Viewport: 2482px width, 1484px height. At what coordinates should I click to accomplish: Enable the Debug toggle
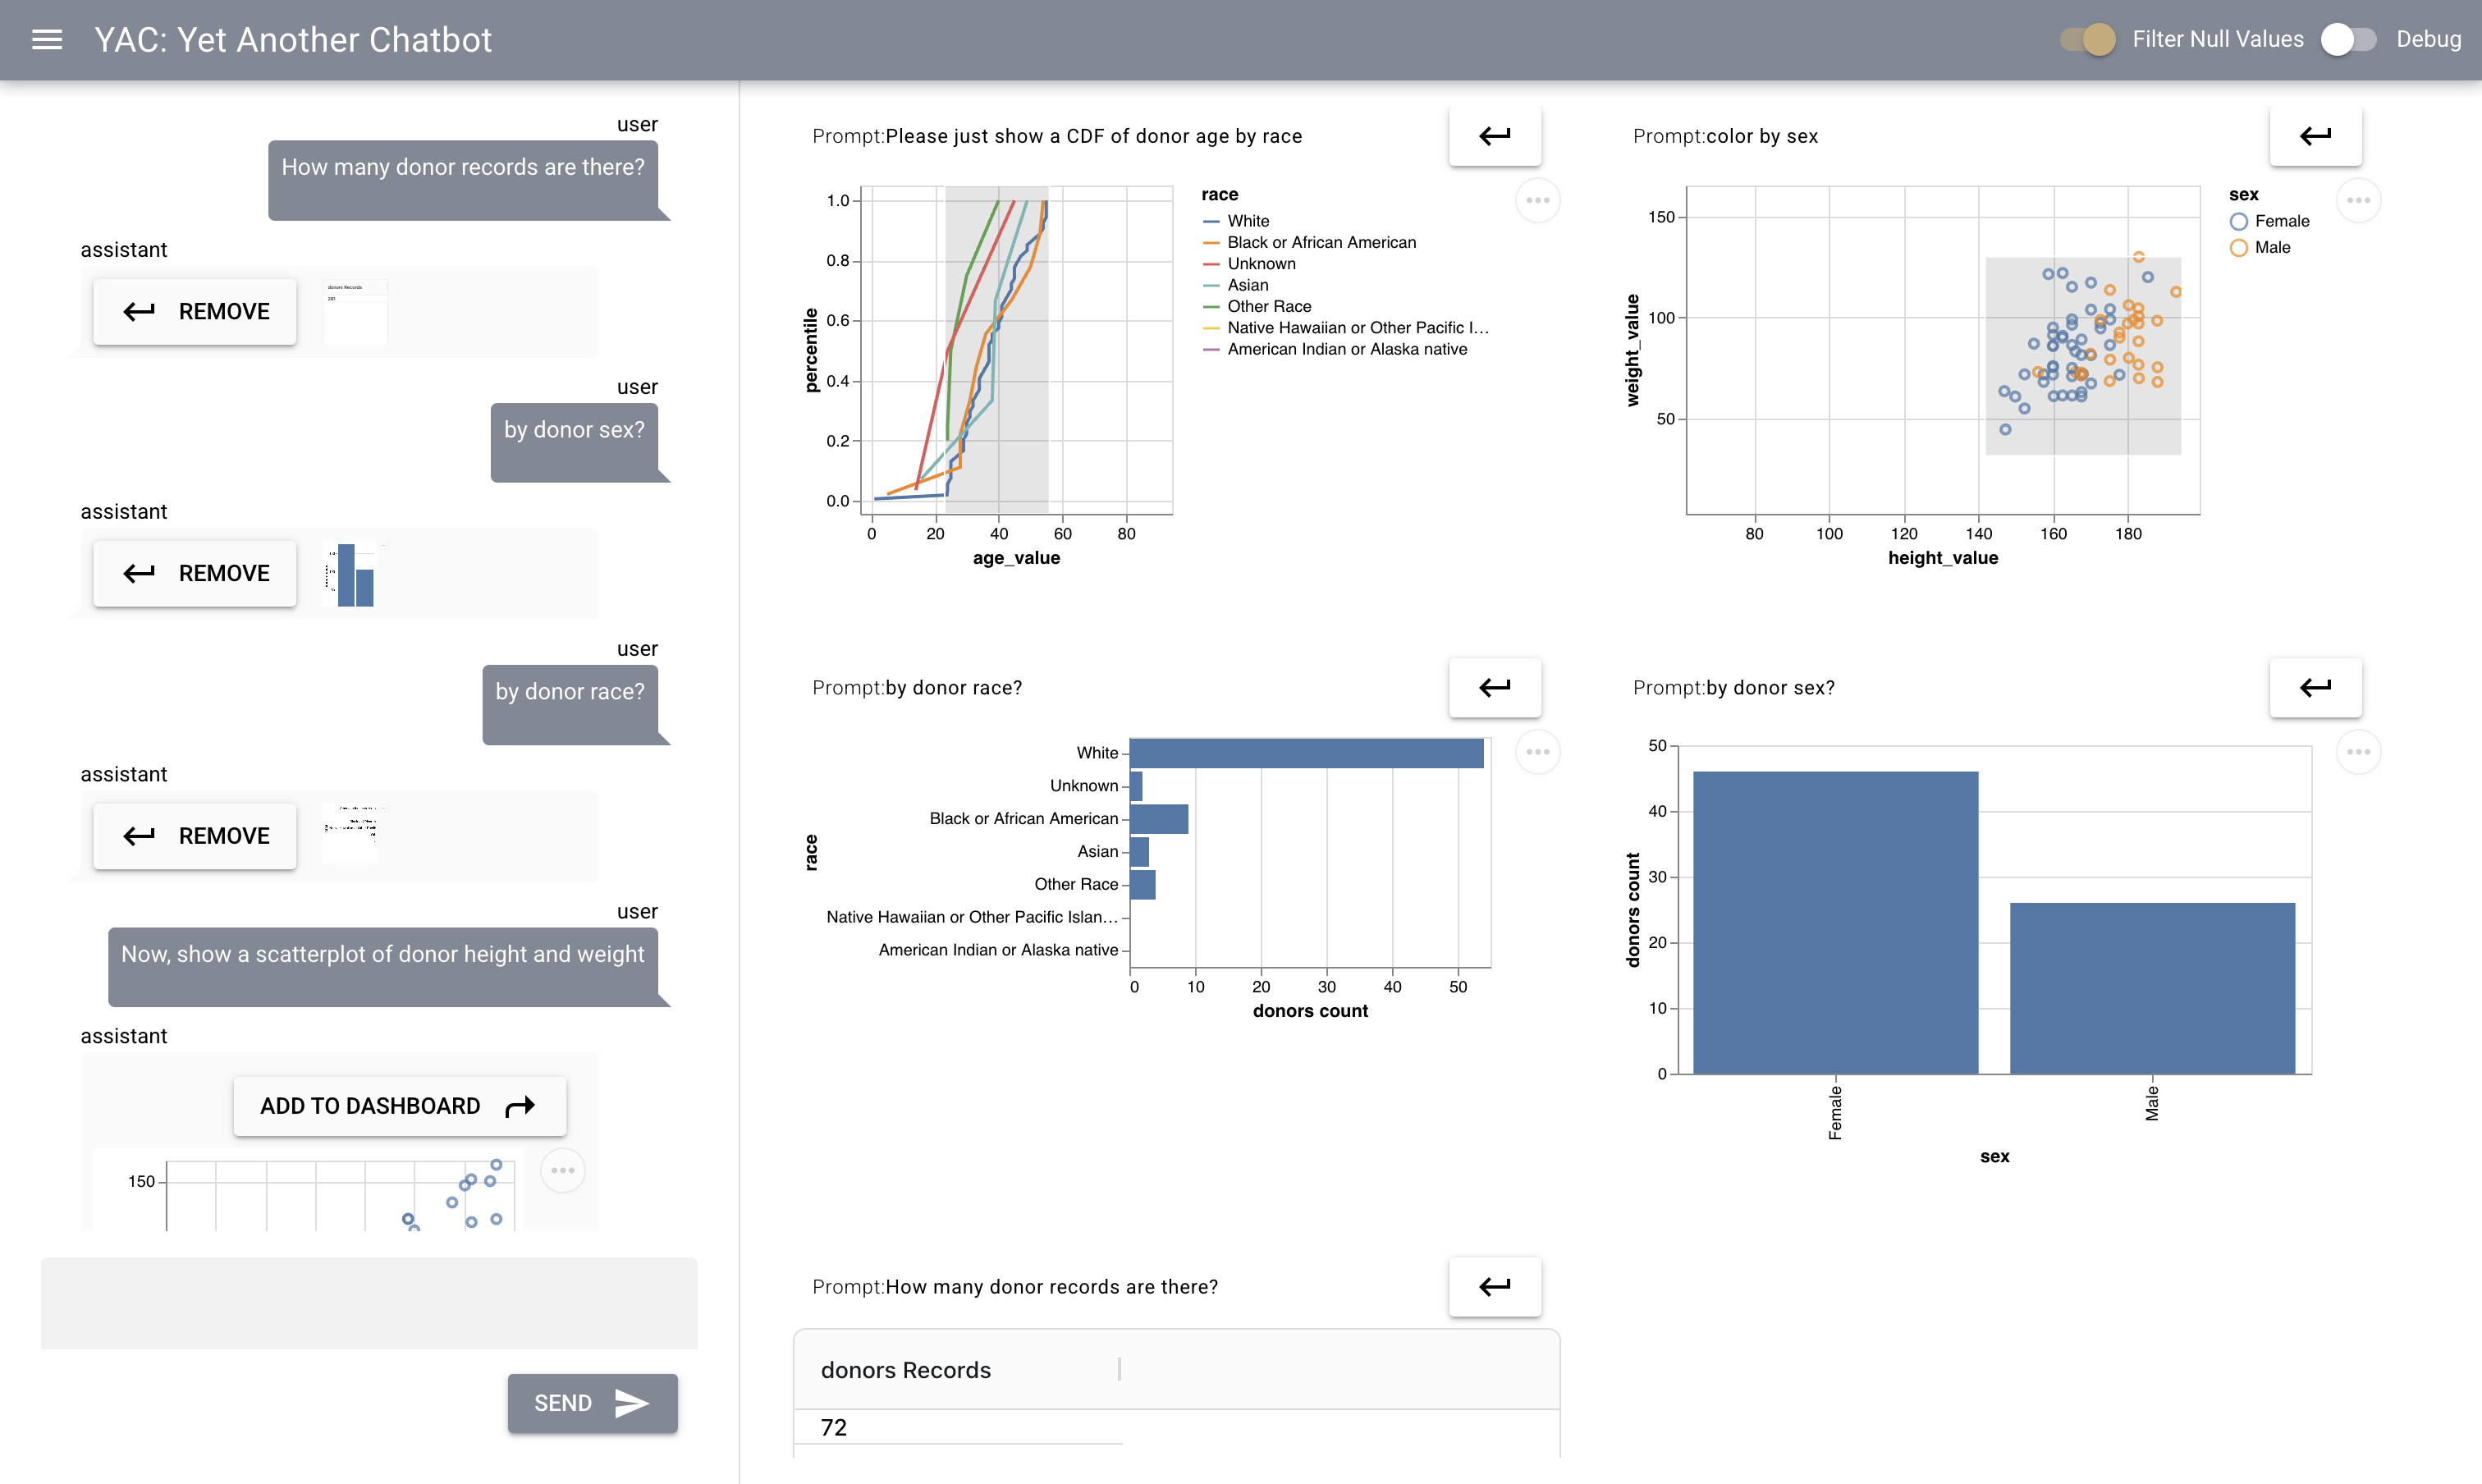(x=2348, y=40)
